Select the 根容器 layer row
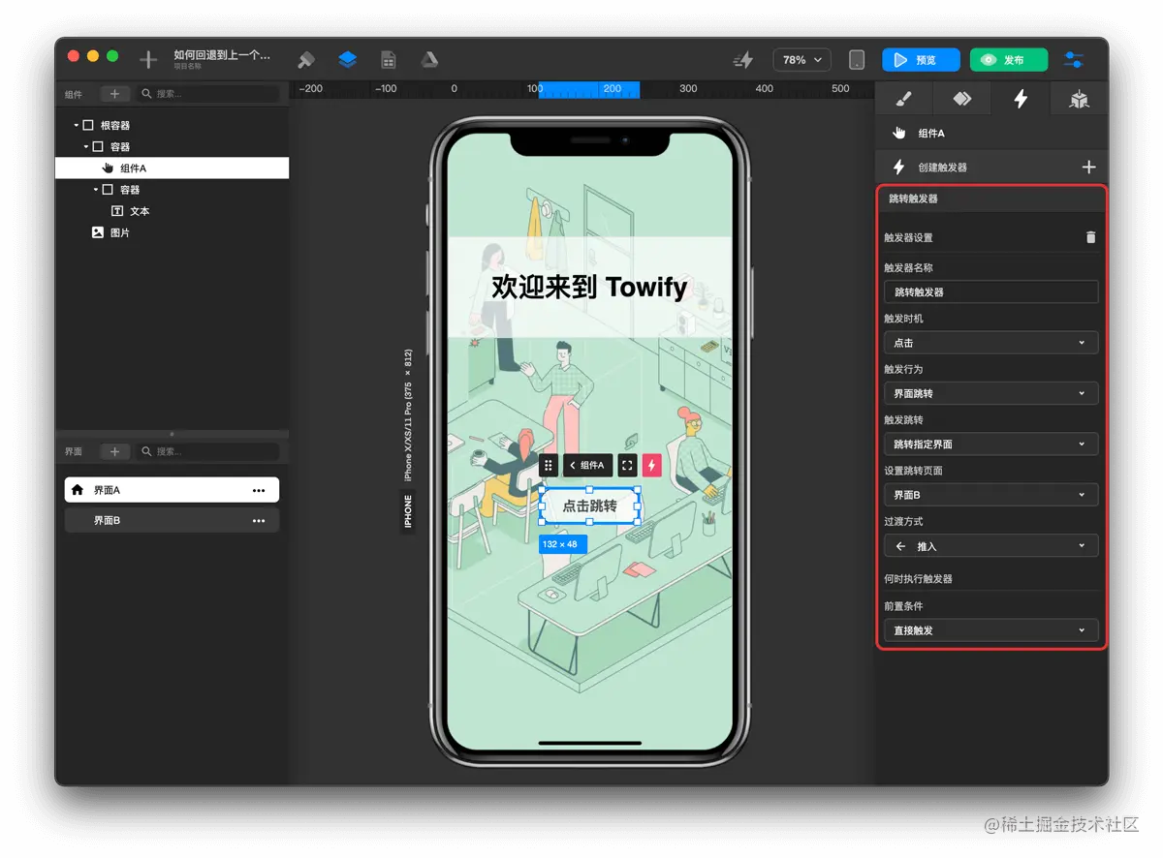1163x858 pixels. tap(173, 126)
